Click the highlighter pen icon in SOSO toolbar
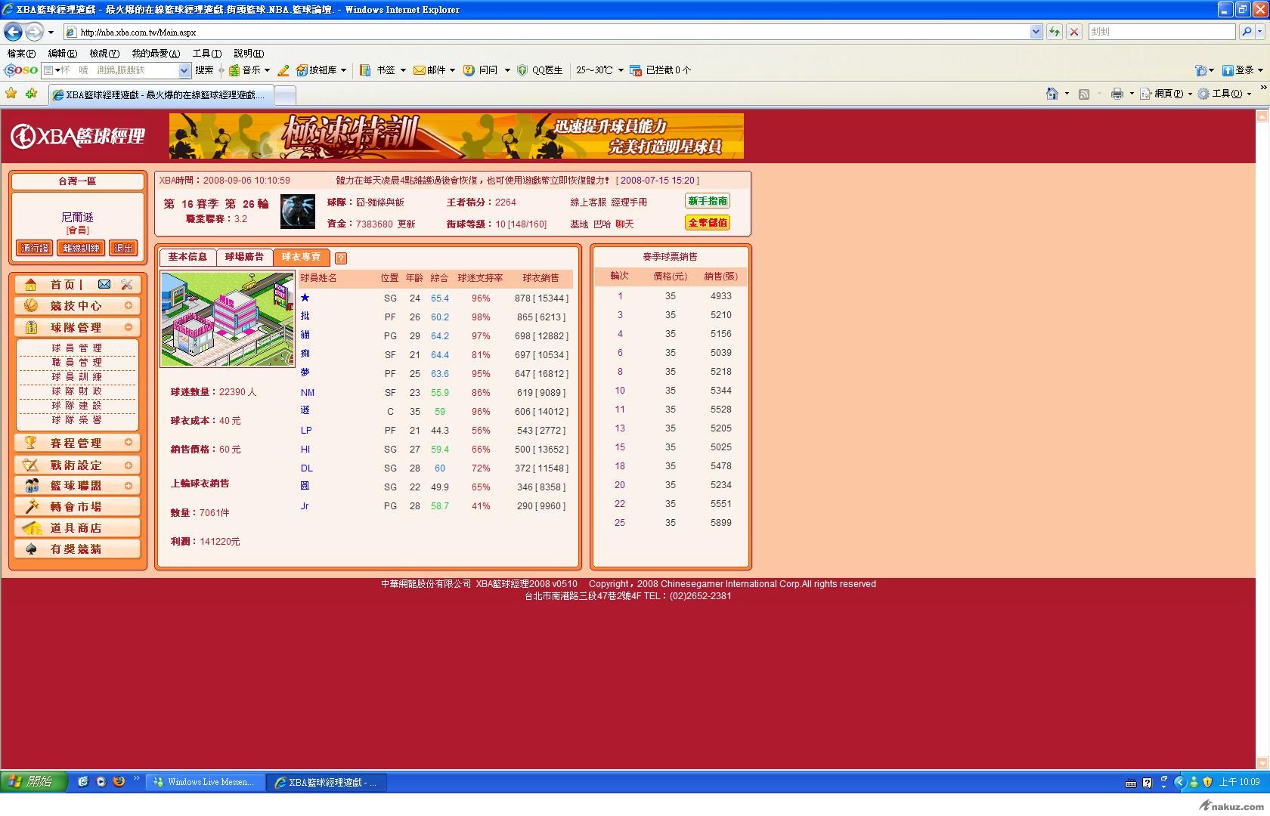The width and height of the screenshot is (1270, 816). pos(283,70)
